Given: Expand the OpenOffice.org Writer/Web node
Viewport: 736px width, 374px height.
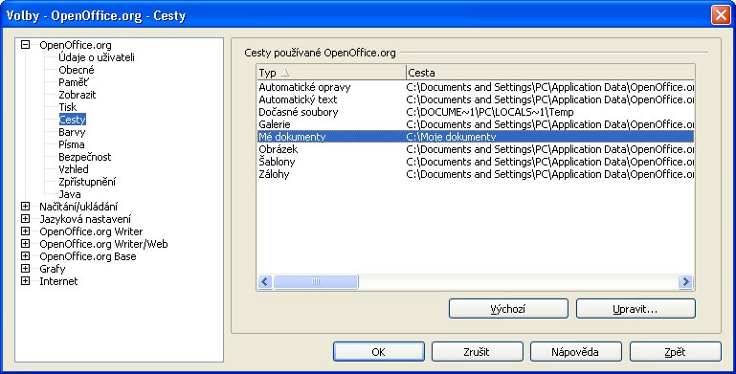Looking at the screenshot, I should tap(25, 244).
